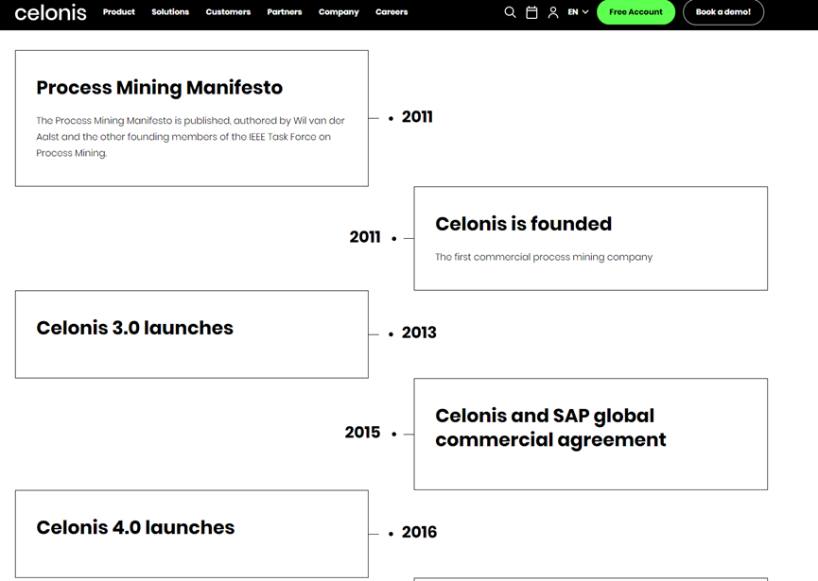The width and height of the screenshot is (818, 581).
Task: Click the SAP global commercial agreement card
Action: [x=590, y=434]
